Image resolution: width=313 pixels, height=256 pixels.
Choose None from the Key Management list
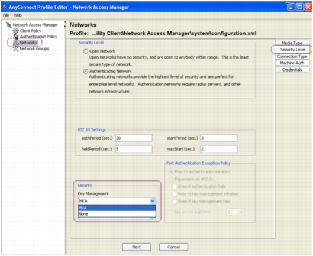click(x=117, y=214)
